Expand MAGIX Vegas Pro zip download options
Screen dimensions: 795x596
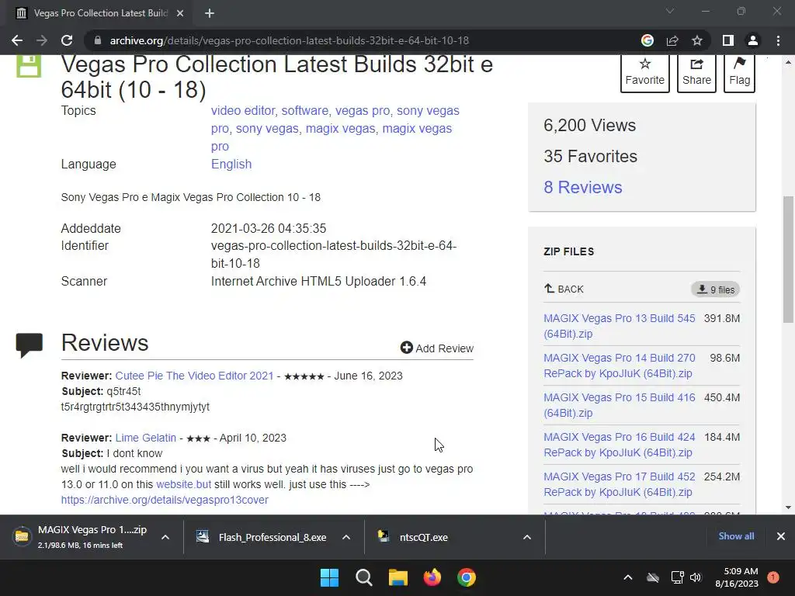[165, 537]
